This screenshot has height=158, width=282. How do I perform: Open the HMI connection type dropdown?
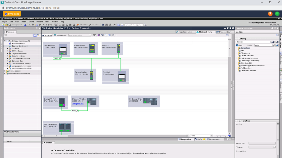pos(90,35)
